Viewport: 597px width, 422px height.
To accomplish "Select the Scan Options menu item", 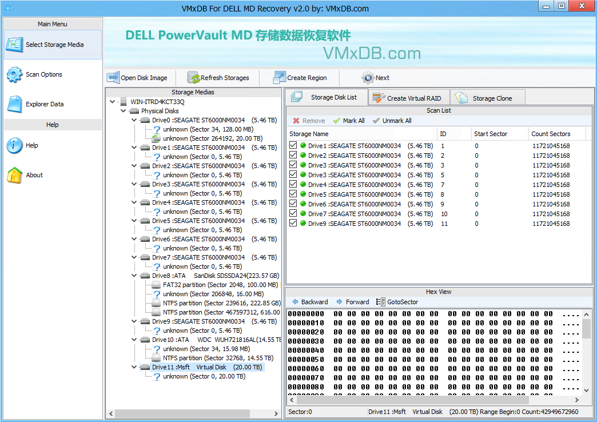I will point(53,75).
